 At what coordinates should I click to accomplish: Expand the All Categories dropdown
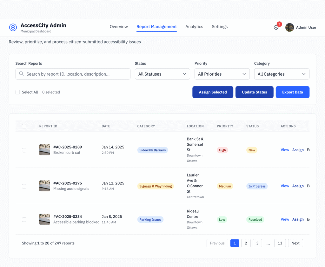coord(282,74)
